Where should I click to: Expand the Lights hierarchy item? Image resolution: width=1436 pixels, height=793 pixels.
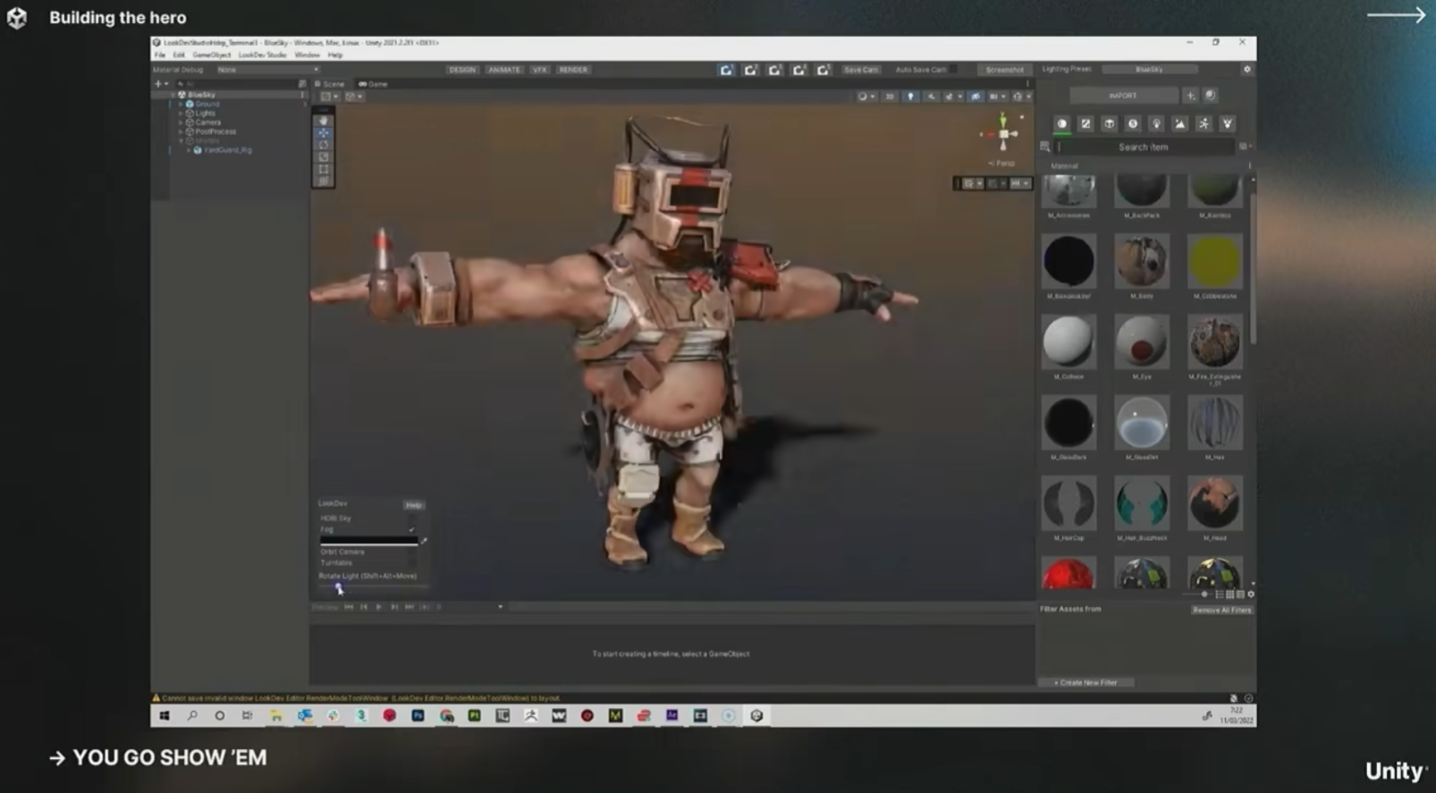[x=181, y=114]
